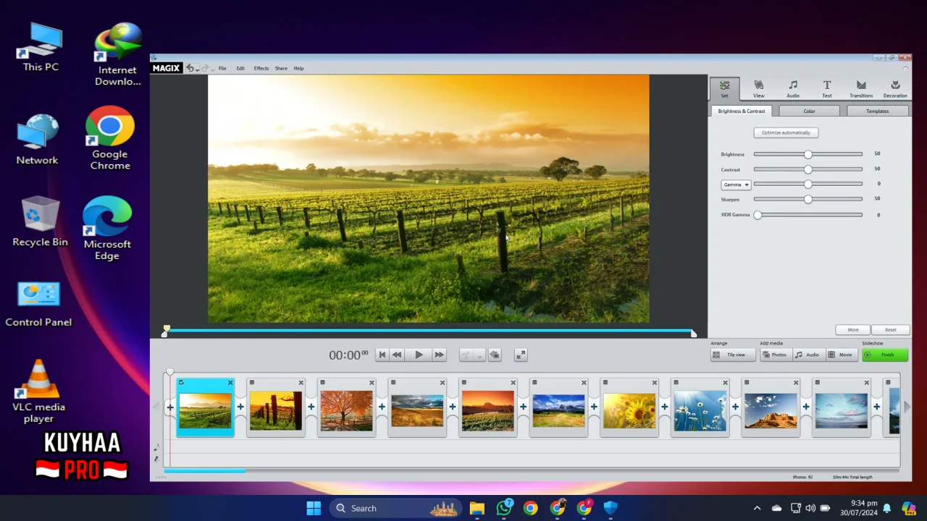This screenshot has width=927, height=521.
Task: Check the sunflower photo checkbox
Action: pos(605,383)
